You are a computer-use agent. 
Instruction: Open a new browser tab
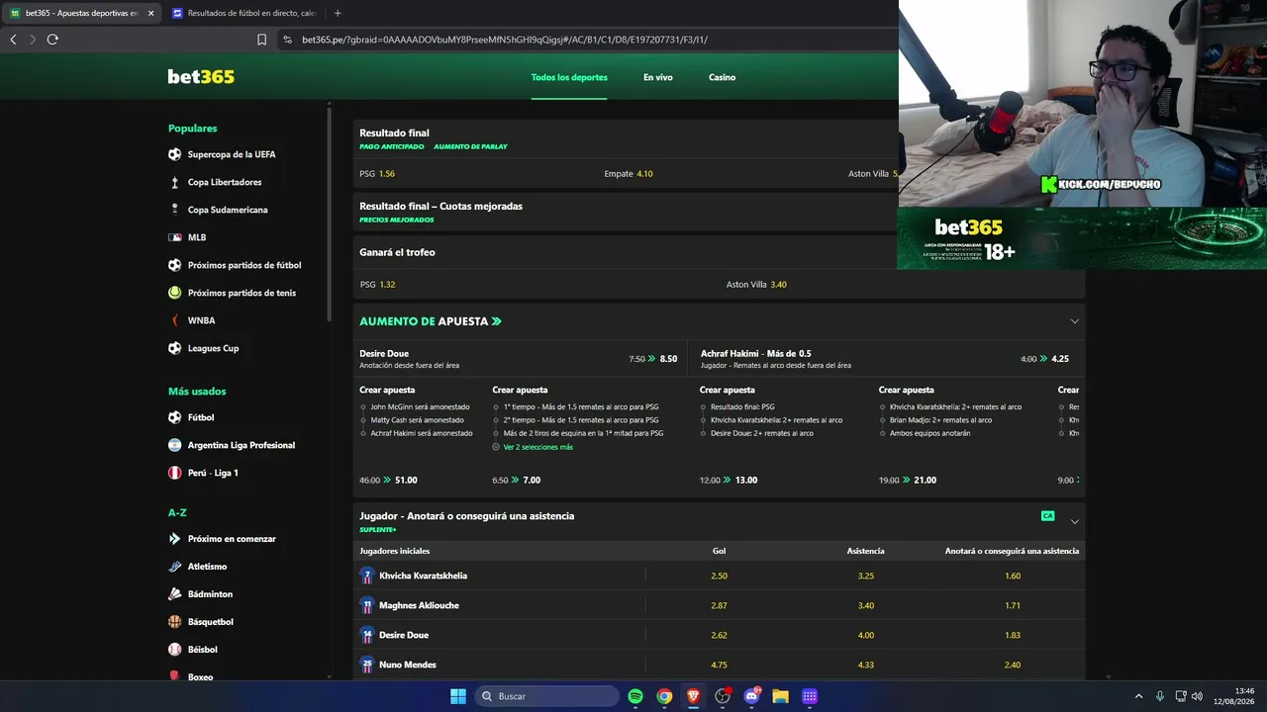pos(338,13)
